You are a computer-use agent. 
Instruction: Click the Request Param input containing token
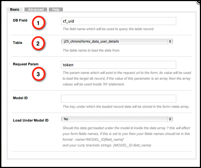(x=119, y=65)
